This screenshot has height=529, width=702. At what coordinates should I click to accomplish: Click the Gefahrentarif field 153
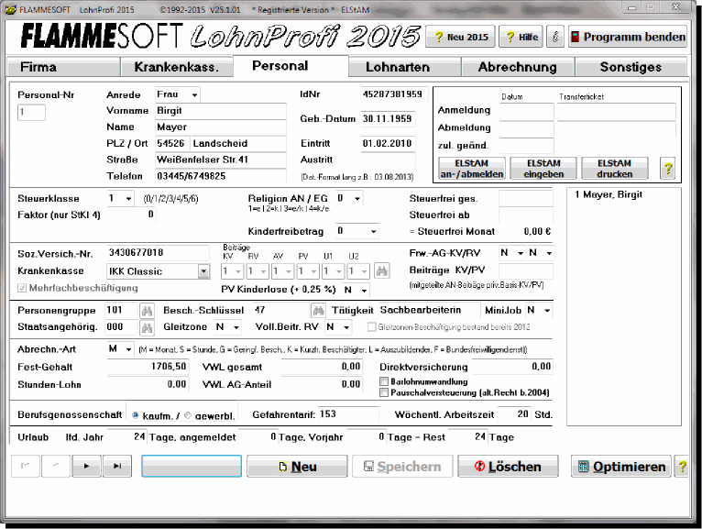(348, 414)
